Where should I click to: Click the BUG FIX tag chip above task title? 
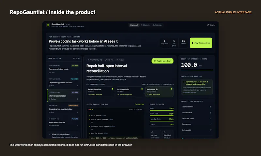click(x=109, y=60)
